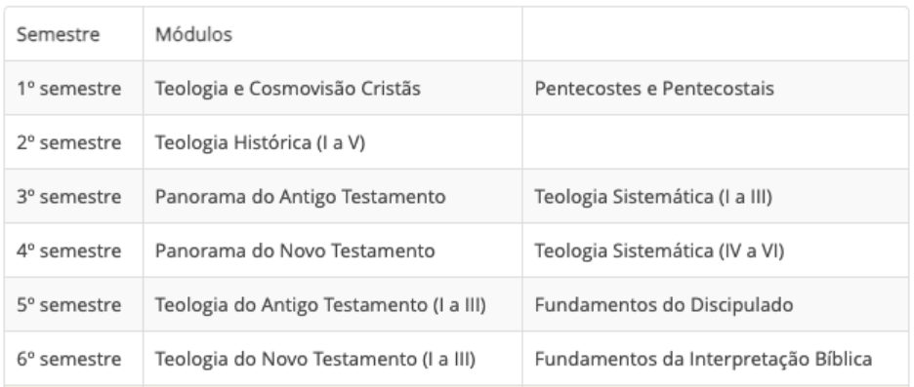
Task: Click Panorama do Novo Testamento
Action: (x=295, y=251)
